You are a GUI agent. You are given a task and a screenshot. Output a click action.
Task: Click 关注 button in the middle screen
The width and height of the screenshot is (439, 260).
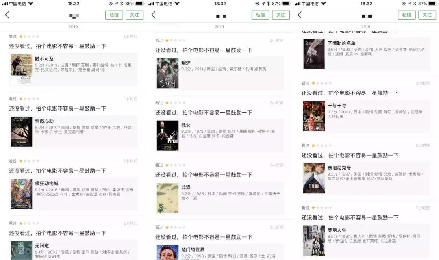point(281,15)
